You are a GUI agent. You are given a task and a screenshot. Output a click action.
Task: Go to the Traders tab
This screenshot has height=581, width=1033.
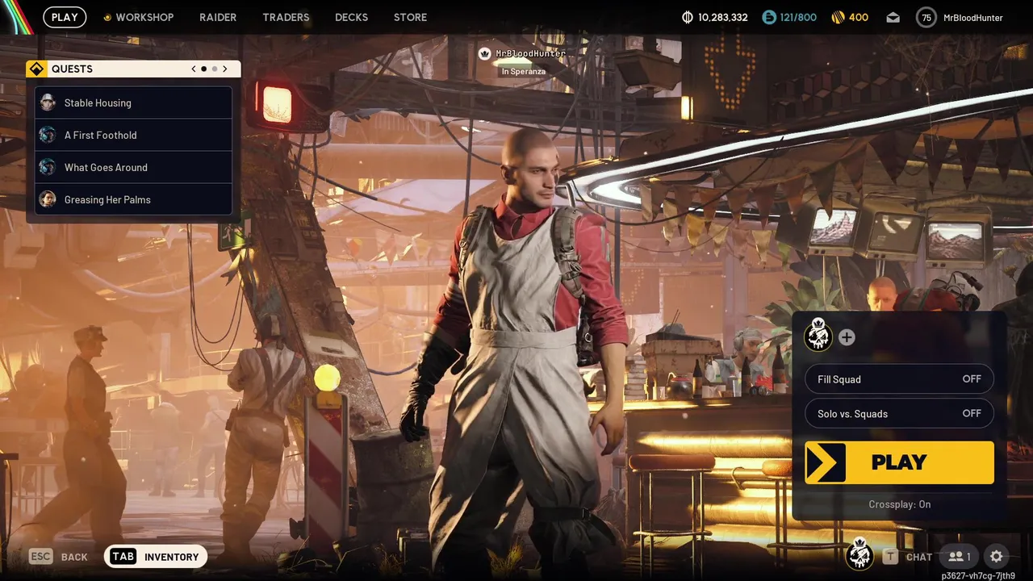click(286, 17)
